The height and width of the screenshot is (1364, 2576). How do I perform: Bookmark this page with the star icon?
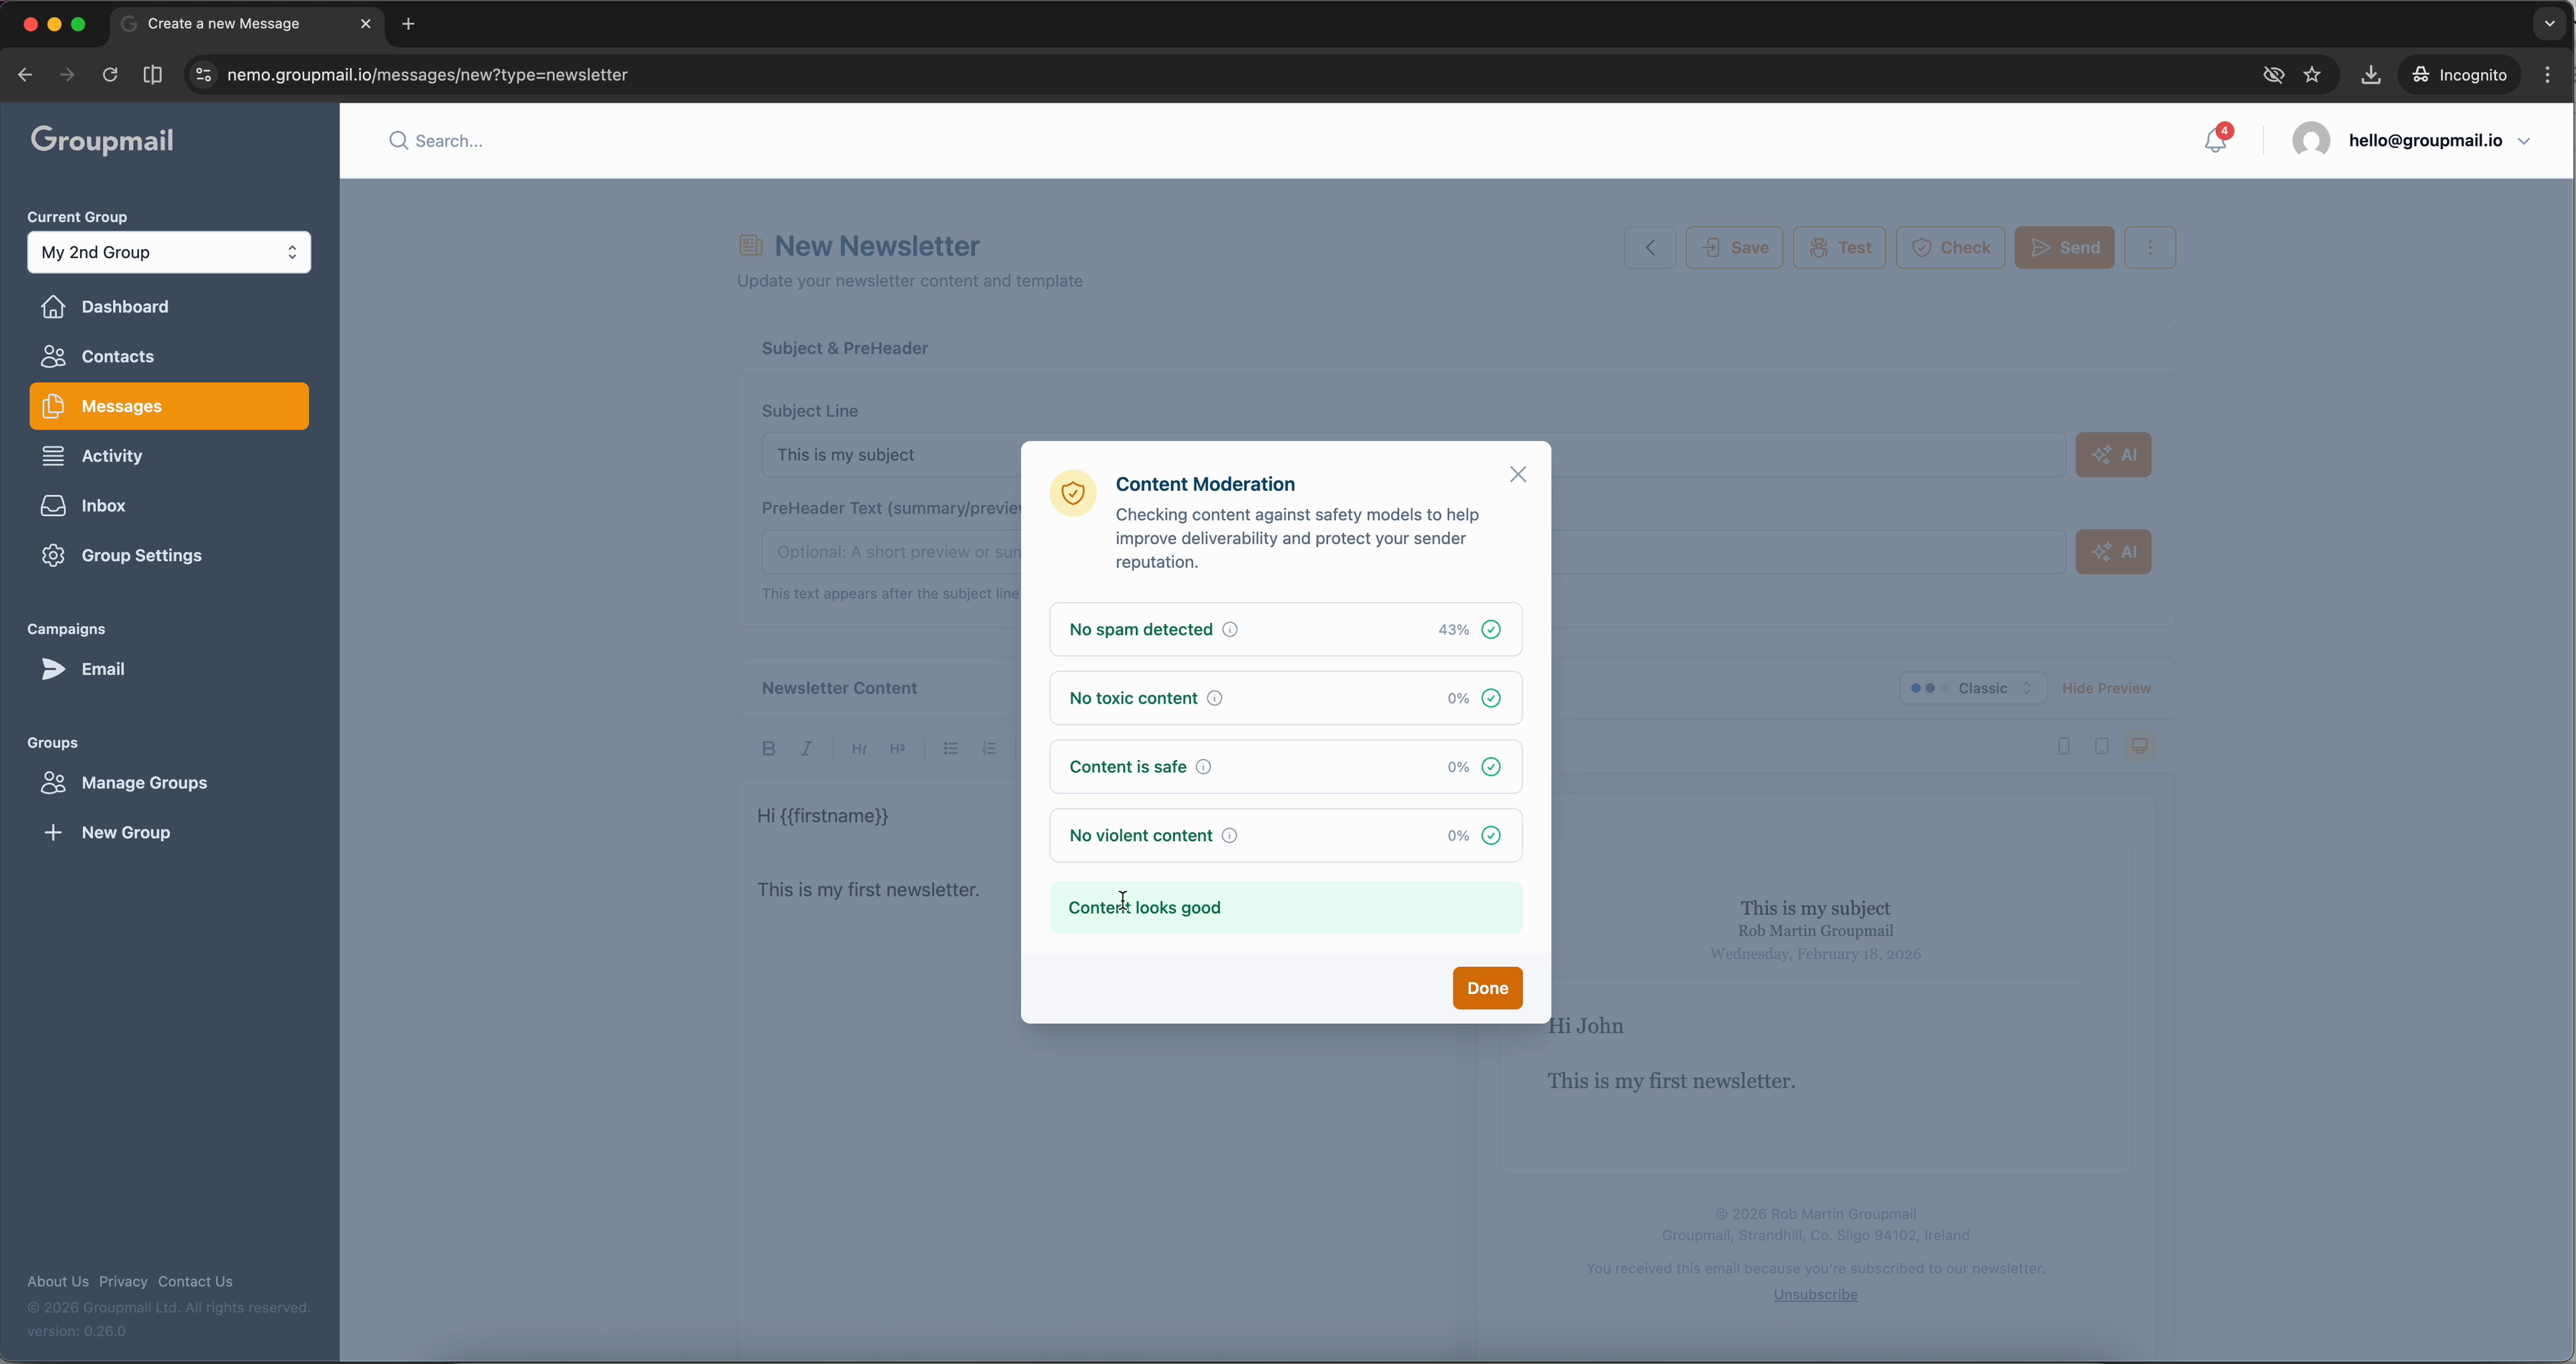coord(2312,75)
